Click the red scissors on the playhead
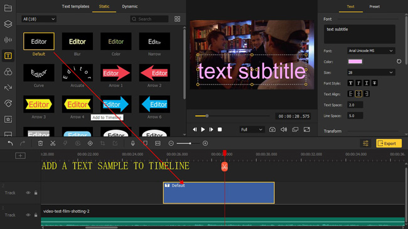The width and height of the screenshot is (408, 229). point(225,166)
